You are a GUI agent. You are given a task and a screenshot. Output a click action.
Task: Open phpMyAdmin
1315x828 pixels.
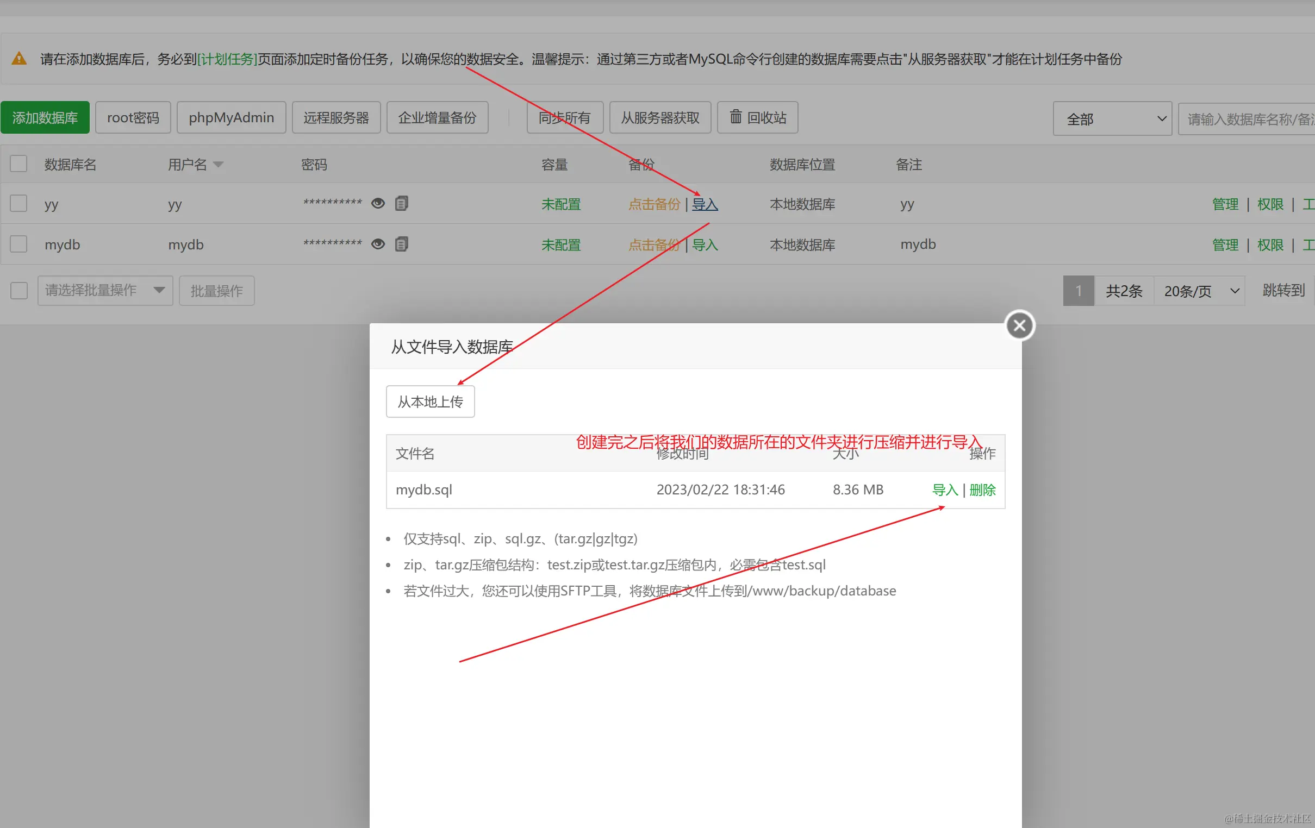click(x=231, y=117)
